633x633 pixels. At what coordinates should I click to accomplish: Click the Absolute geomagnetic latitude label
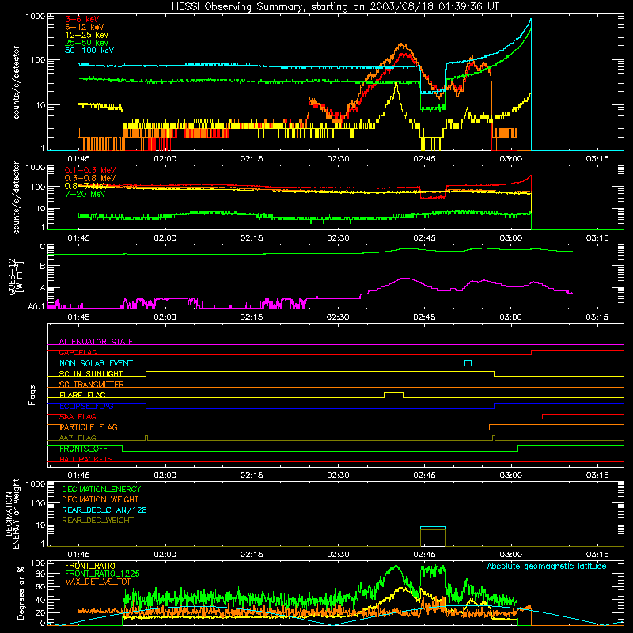pyautogui.click(x=547, y=567)
